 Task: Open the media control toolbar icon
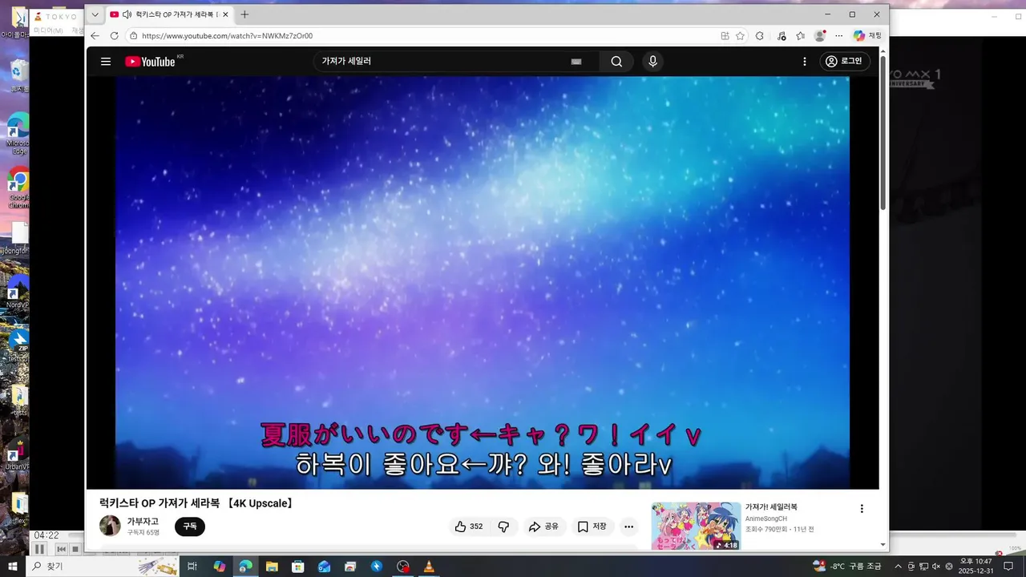(x=781, y=36)
